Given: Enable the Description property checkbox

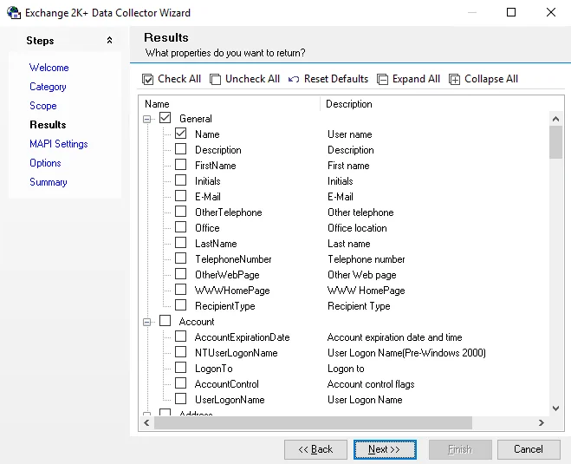Looking at the screenshot, I should tap(180, 149).
